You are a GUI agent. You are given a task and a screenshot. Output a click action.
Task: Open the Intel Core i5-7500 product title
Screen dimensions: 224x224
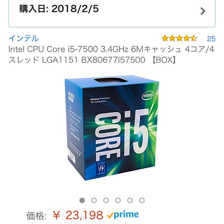pos(111,55)
